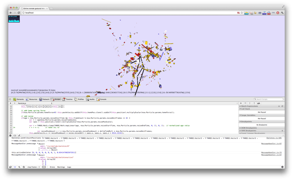Viewport: 293px width, 180px height.
Task: Click the 'No Breakpoints' text
Action: (261, 125)
